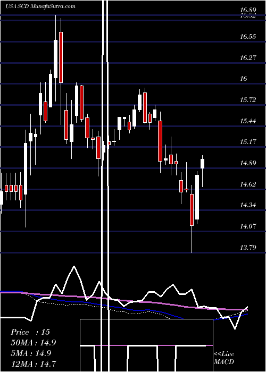Click the 14.07 price axis label
The height and width of the screenshot is (372, 266).
tap(248, 226)
